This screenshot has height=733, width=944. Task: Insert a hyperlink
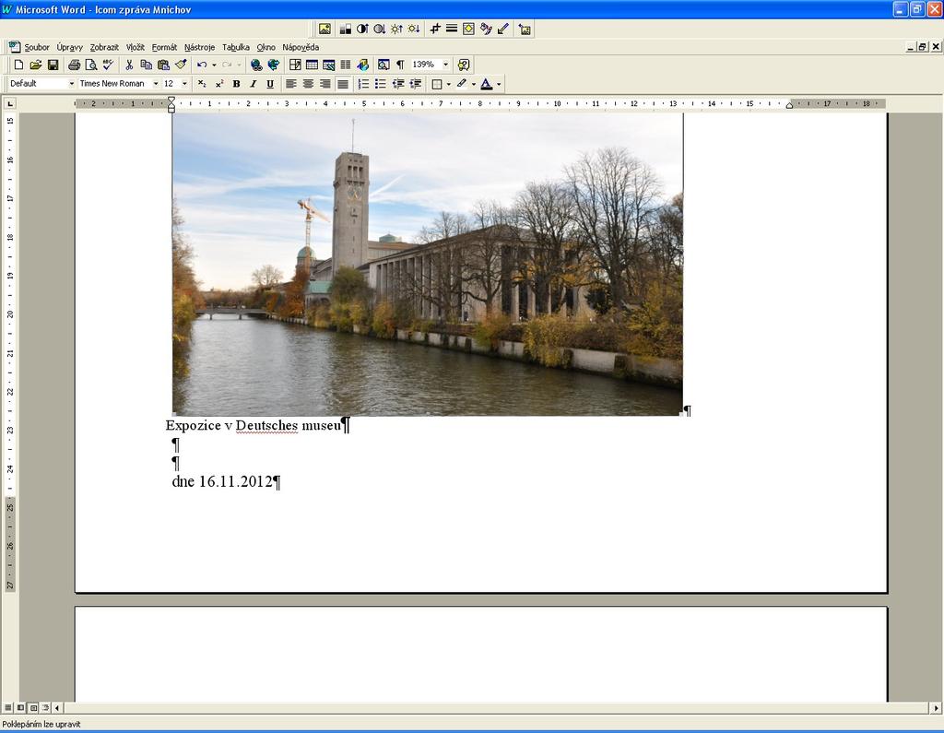[x=256, y=65]
